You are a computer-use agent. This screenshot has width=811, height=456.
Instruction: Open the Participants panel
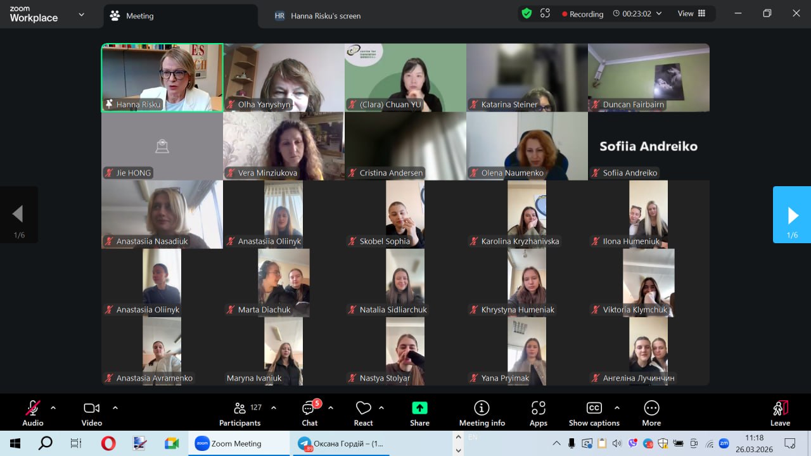click(239, 413)
